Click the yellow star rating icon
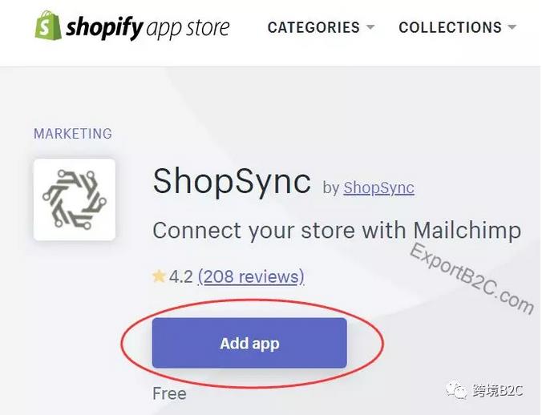 coord(159,276)
